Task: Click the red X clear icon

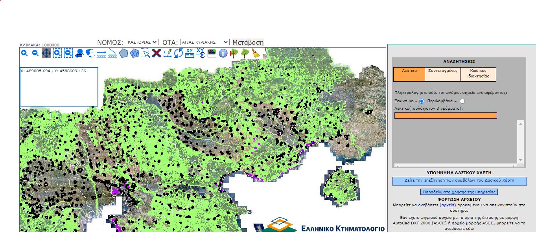Action: [x=157, y=53]
